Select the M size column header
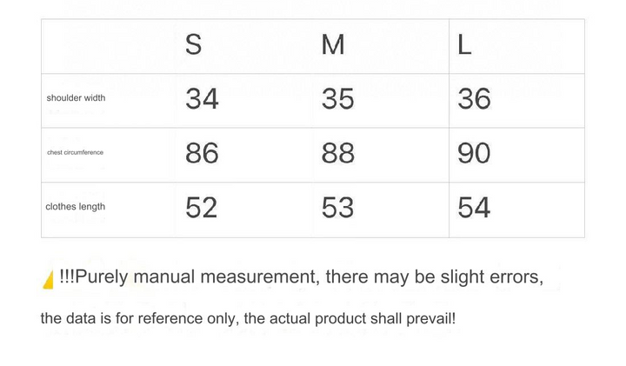 (333, 44)
